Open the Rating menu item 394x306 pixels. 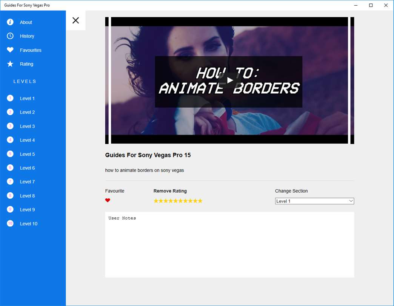(x=27, y=64)
